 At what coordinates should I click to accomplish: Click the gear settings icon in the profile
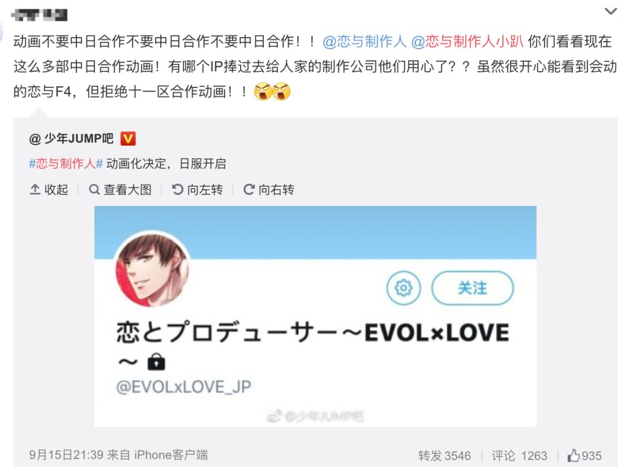tap(403, 288)
